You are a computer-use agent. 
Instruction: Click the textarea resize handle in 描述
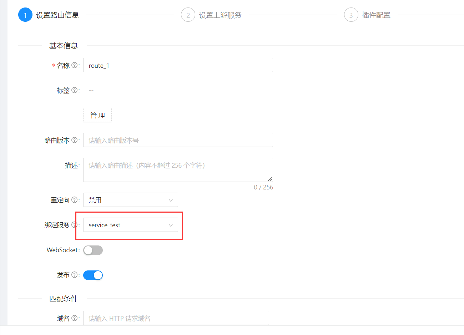270,179
